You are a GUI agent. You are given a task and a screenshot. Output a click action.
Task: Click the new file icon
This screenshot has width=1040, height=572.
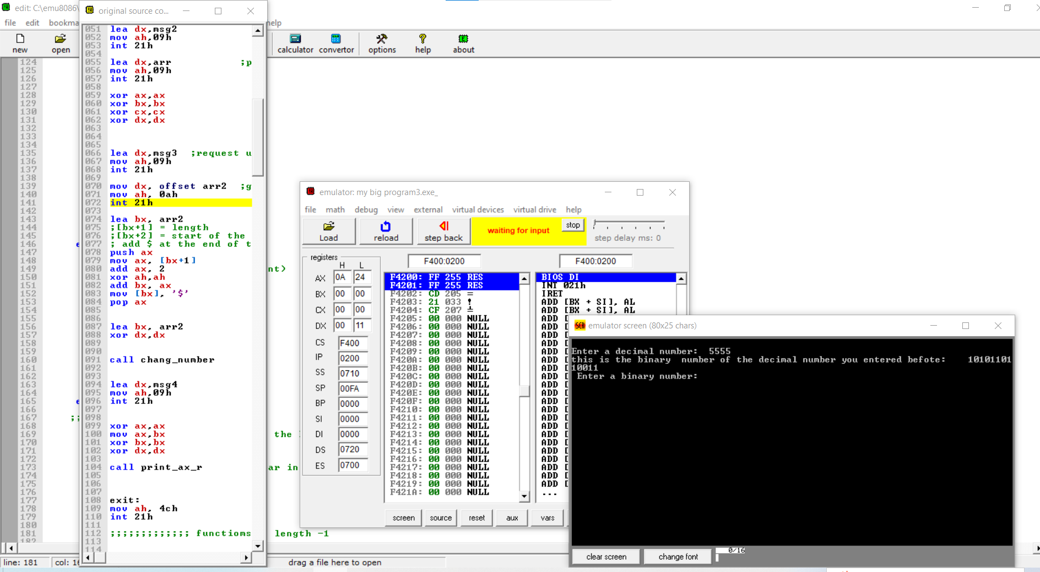coord(20,39)
